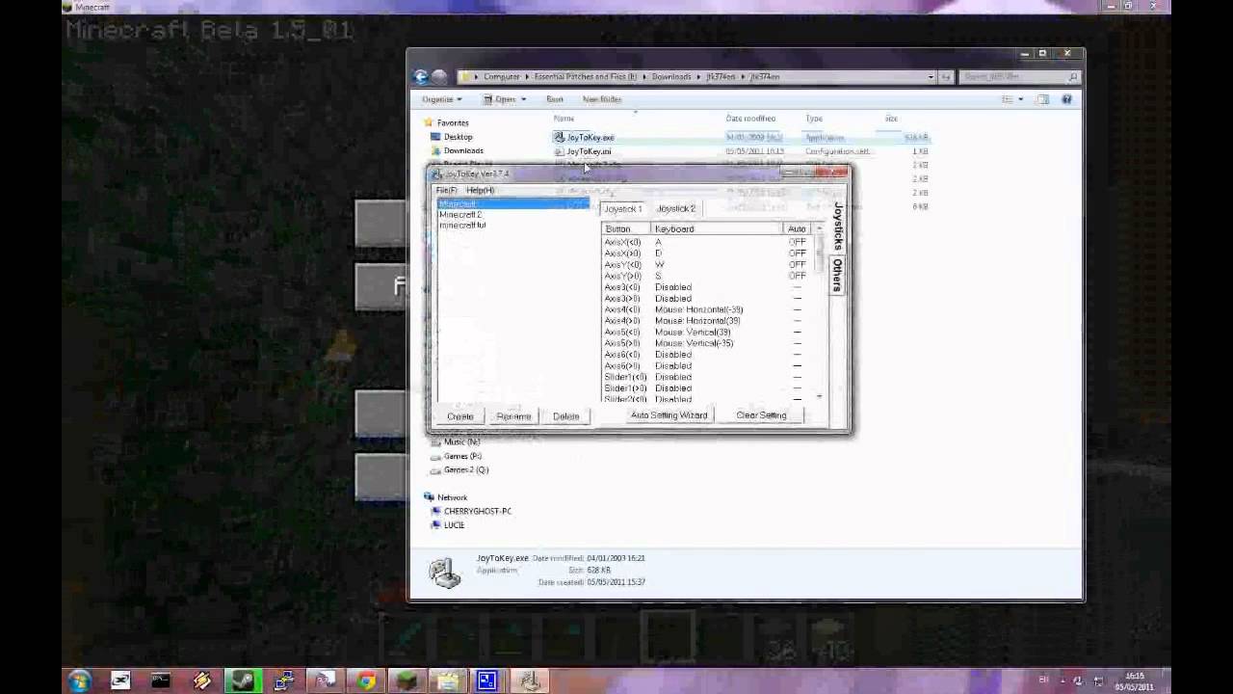Viewport: 1233px width, 694px height.
Task: Click the 'Auto' column header in JoyToKey
Action: pyautogui.click(x=798, y=229)
